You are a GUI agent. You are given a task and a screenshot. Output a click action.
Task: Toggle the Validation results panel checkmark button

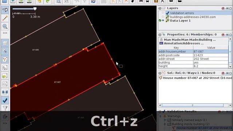[x=5, y=100]
